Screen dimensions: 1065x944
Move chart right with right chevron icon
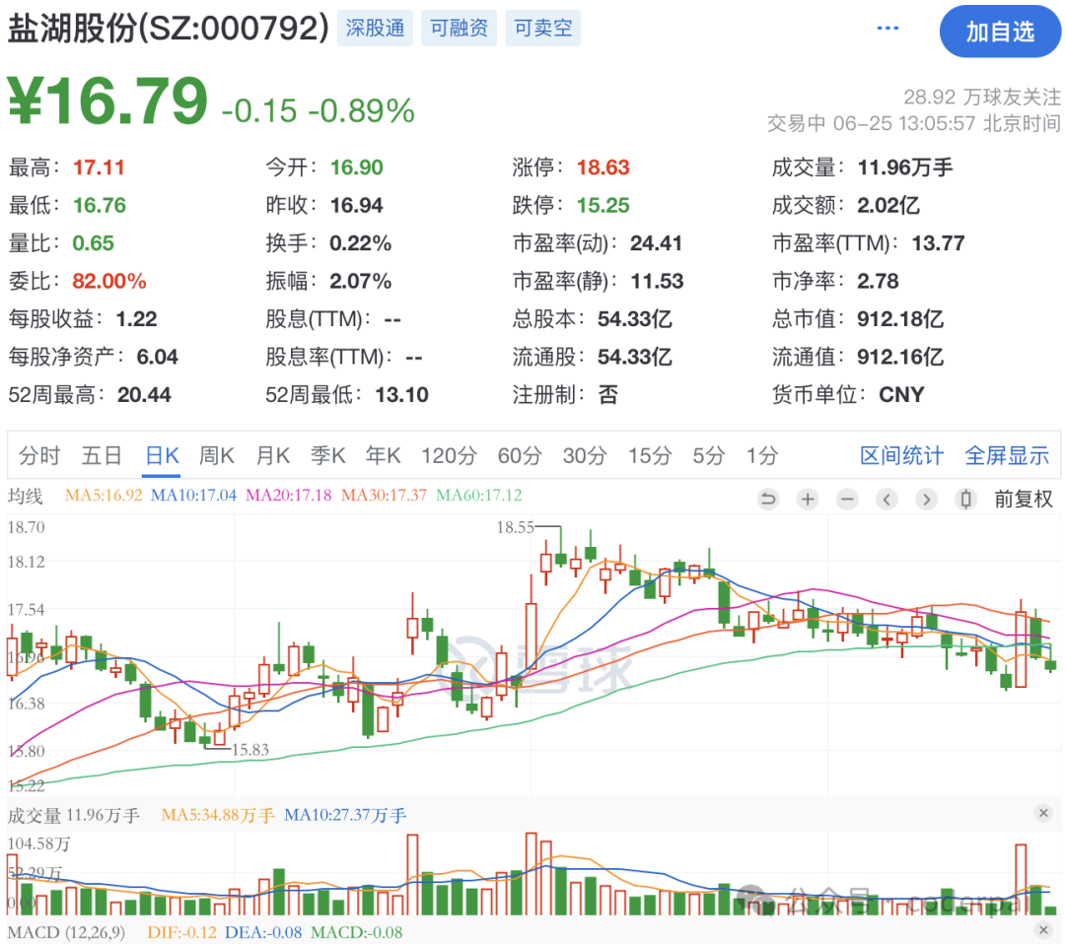tap(926, 500)
